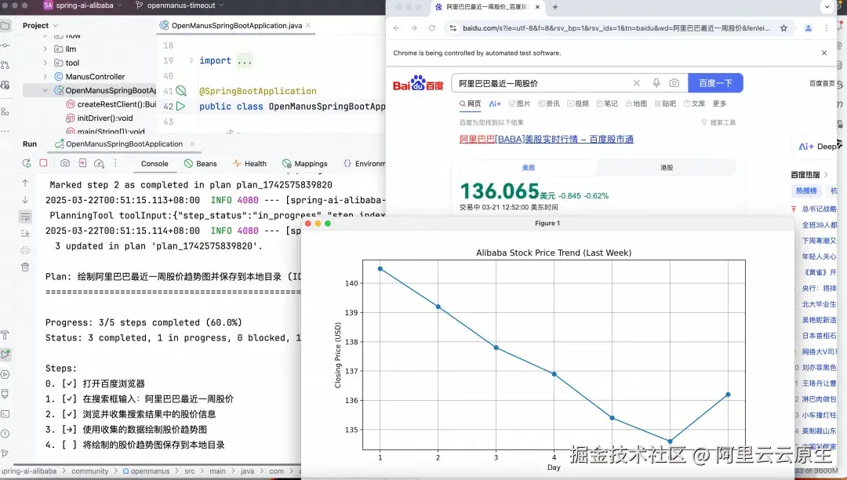The height and width of the screenshot is (480, 847).
Task: Reload the Baidu page in Chrome
Action: (x=431, y=28)
